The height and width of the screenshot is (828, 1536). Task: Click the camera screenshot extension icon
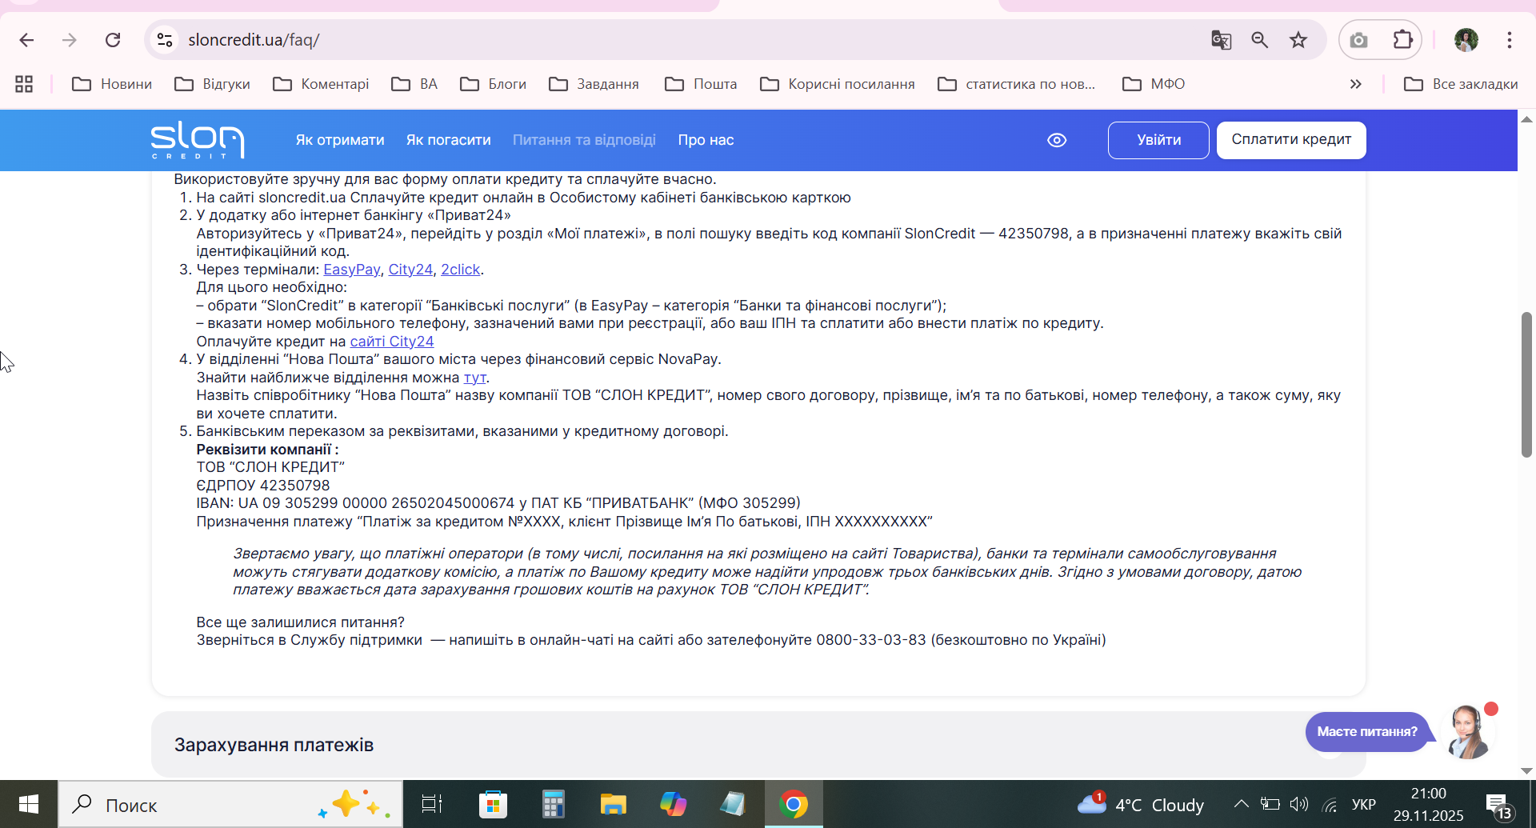1358,40
